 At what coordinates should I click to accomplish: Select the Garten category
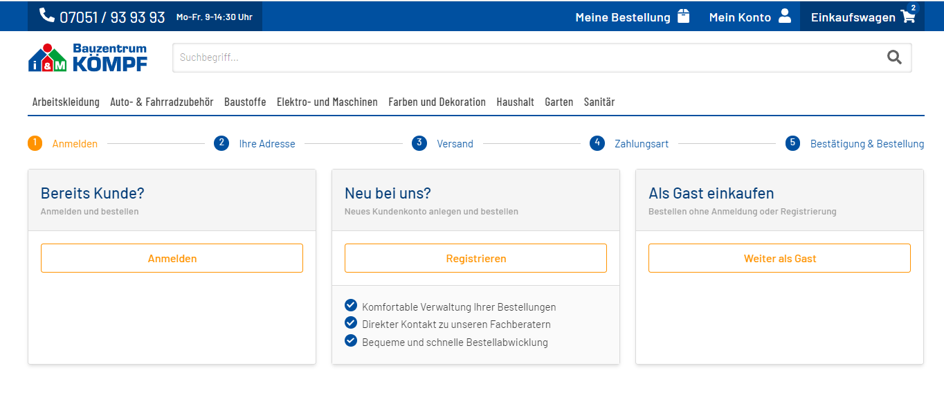coord(559,102)
